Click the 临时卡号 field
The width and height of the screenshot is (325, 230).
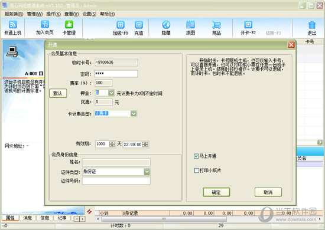coord(116,63)
